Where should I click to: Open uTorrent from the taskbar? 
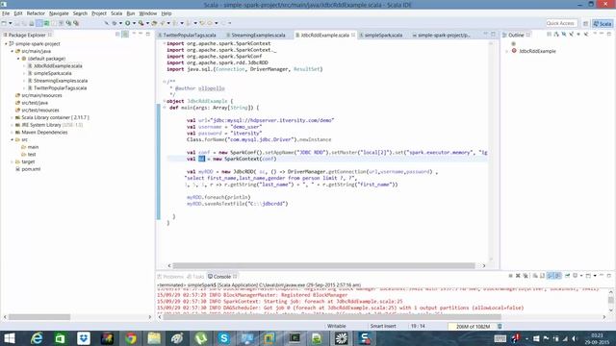click(201, 338)
